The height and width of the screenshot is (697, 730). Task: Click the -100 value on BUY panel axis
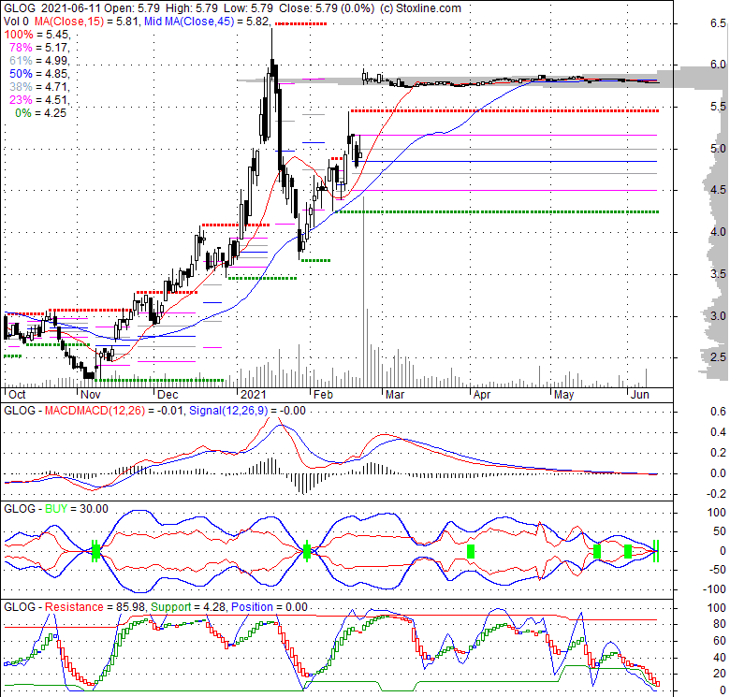714,589
